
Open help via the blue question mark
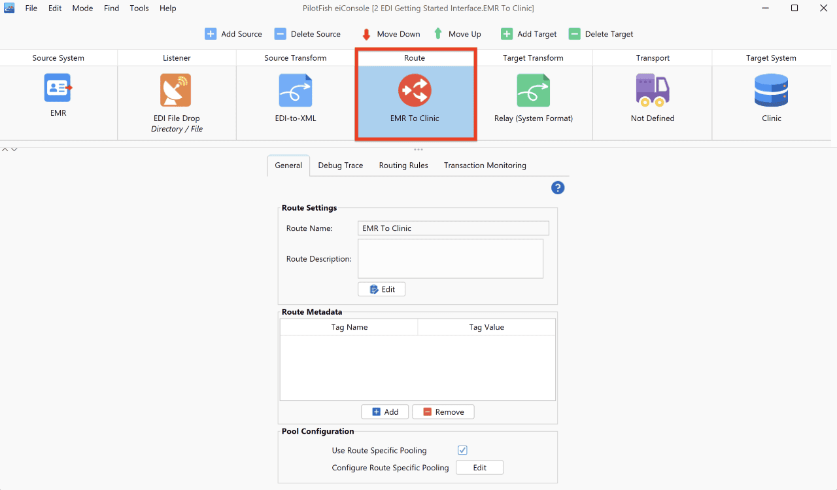[558, 188]
